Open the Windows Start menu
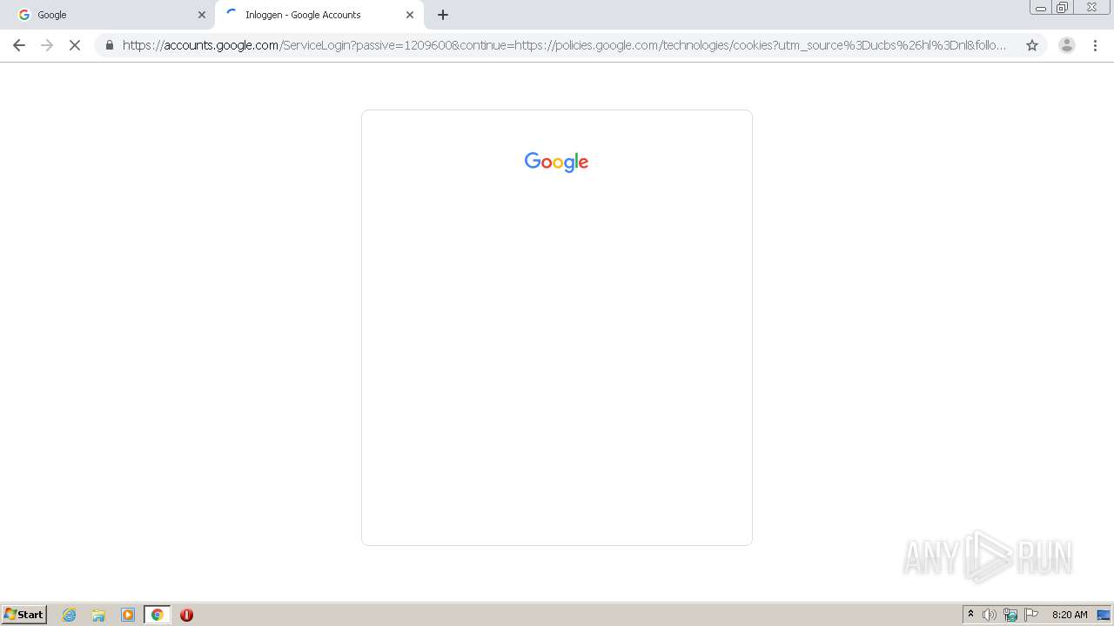Screen dimensions: 1114x626 coord(24,615)
